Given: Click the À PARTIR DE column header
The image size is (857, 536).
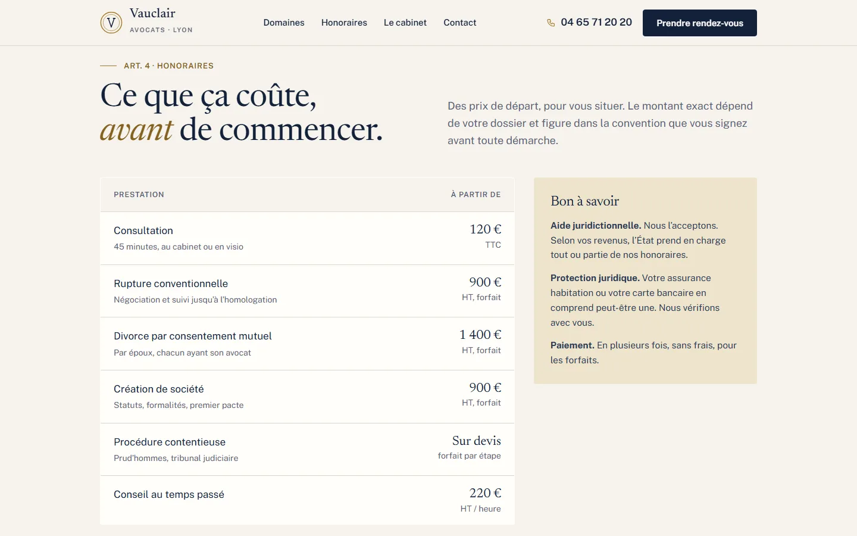Looking at the screenshot, I should (476, 195).
